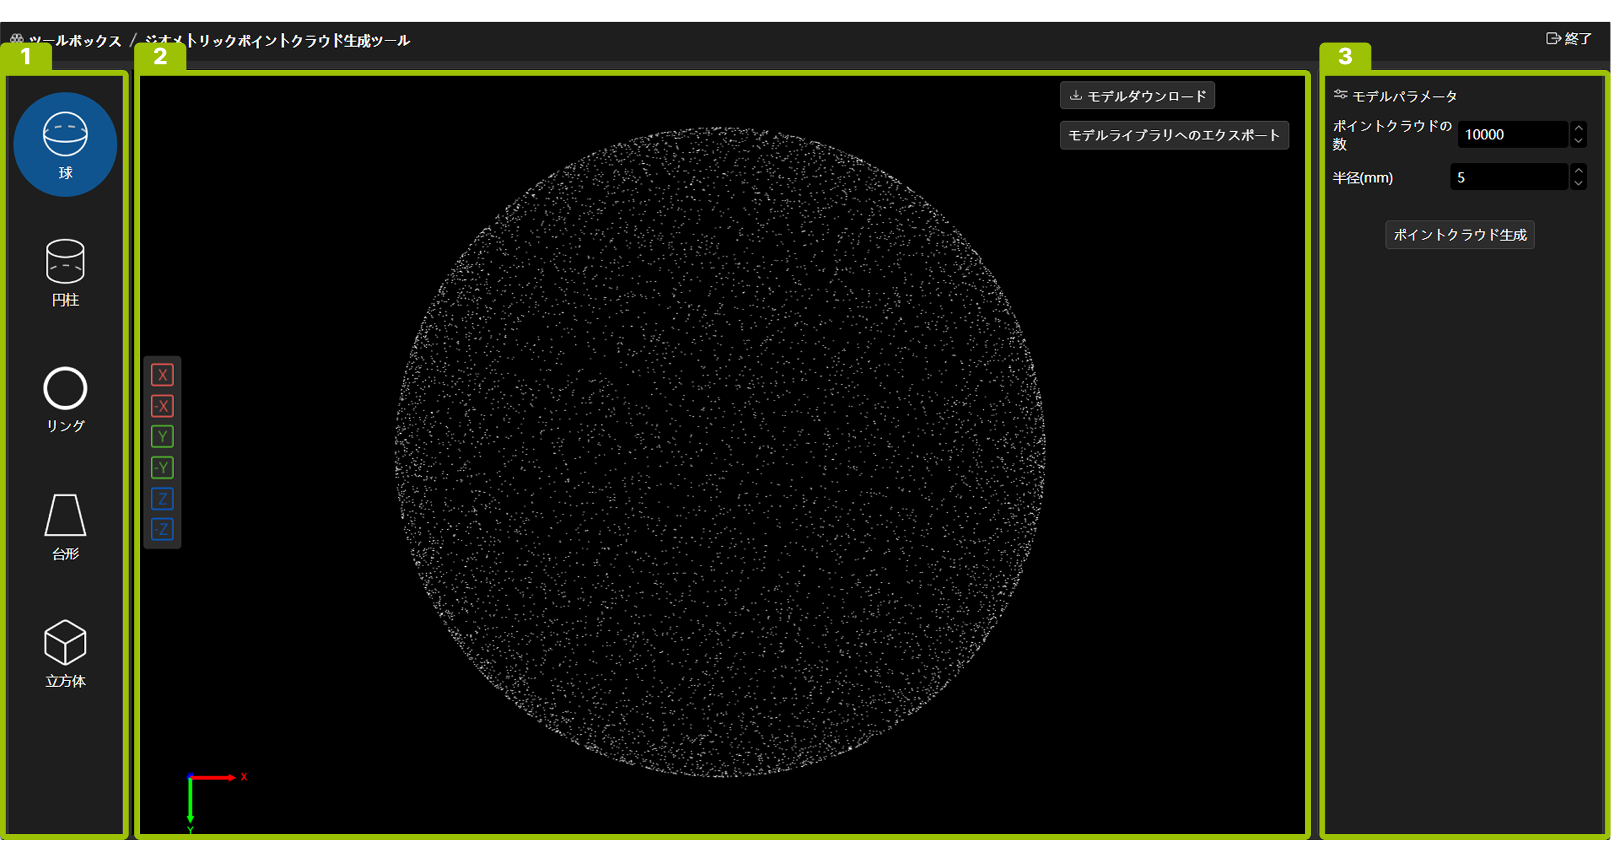Switch view to the Y axis button
1611x855 pixels.
(x=162, y=436)
